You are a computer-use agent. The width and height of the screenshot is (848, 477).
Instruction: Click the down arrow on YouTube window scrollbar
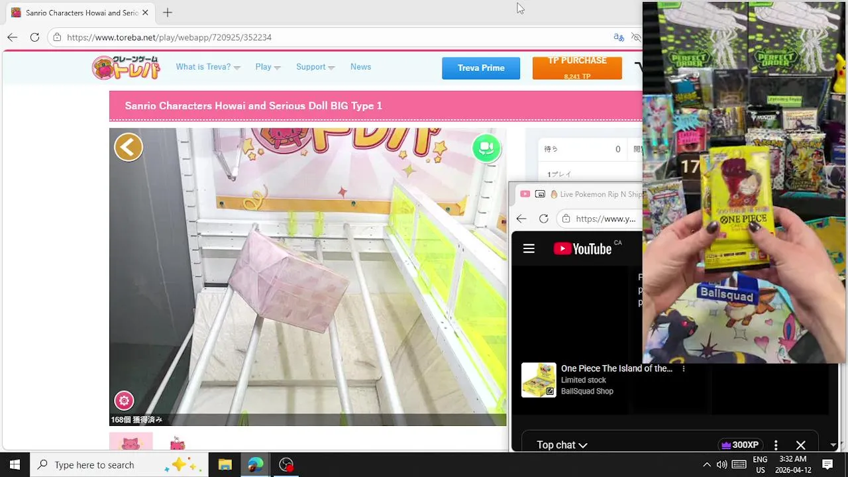coord(834,445)
